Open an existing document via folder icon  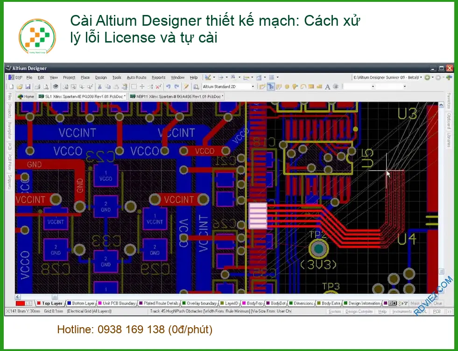coord(20,86)
